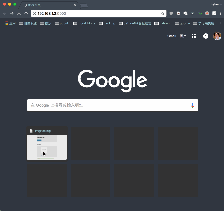View site info icon in address bar
Viewport: 224px width, 211px height.
point(34,13)
